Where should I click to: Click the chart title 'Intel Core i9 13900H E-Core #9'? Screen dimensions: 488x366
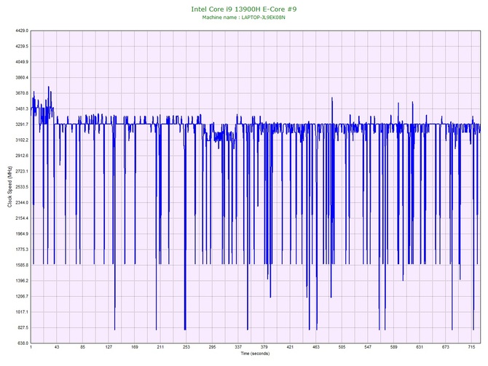244,9
